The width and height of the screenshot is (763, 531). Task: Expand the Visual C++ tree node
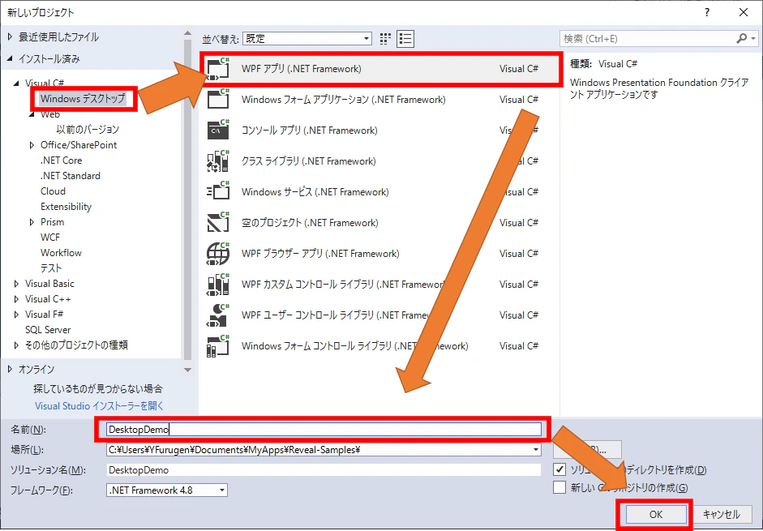coord(16,299)
